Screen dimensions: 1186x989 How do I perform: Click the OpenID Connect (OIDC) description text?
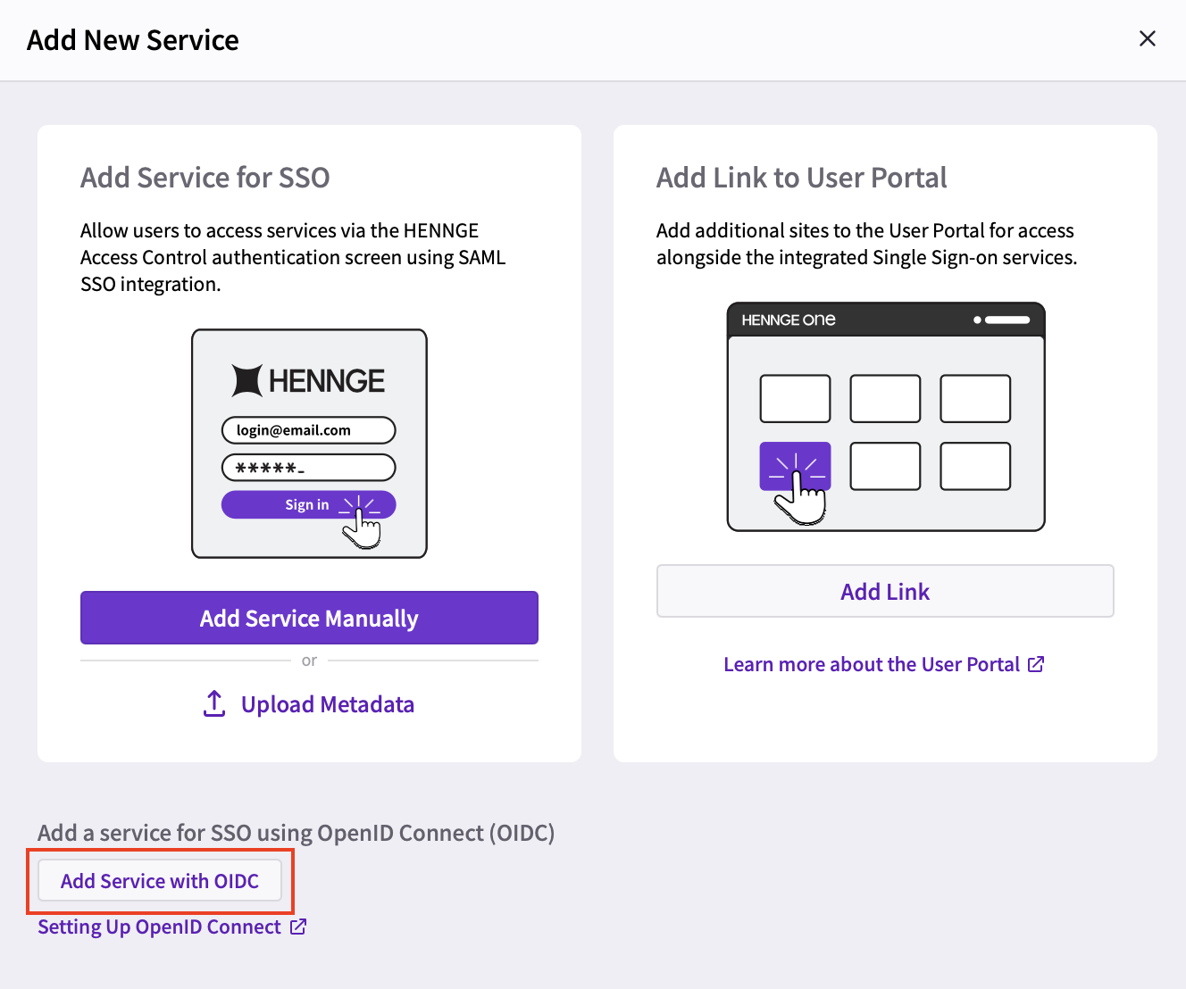tap(296, 833)
